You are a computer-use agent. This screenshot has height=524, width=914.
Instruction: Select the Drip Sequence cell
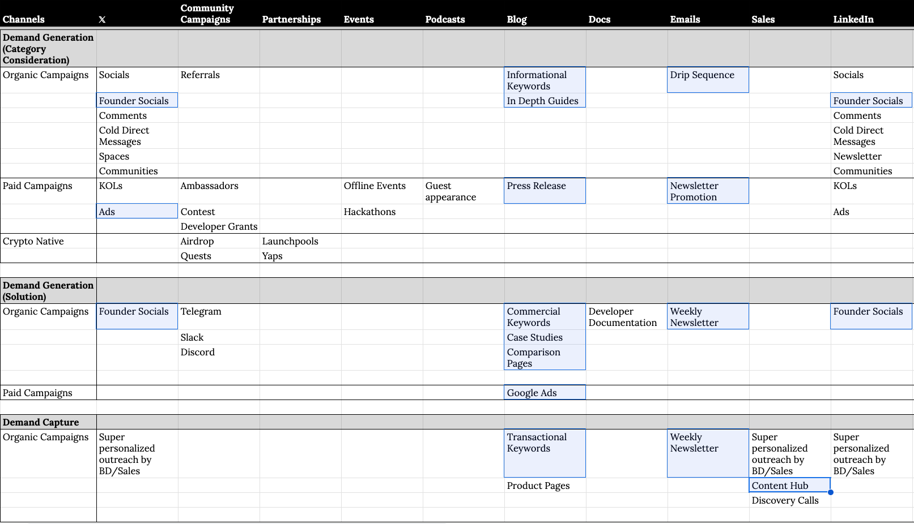708,80
